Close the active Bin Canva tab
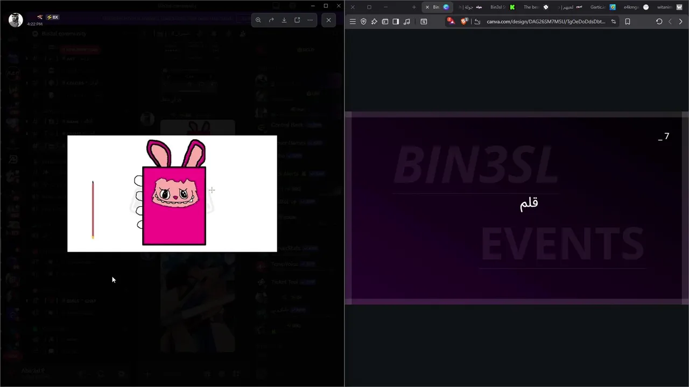This screenshot has width=689, height=387. [x=427, y=7]
